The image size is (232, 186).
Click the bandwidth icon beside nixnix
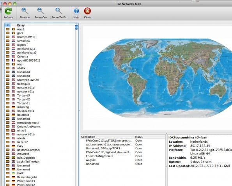tap(7, 138)
